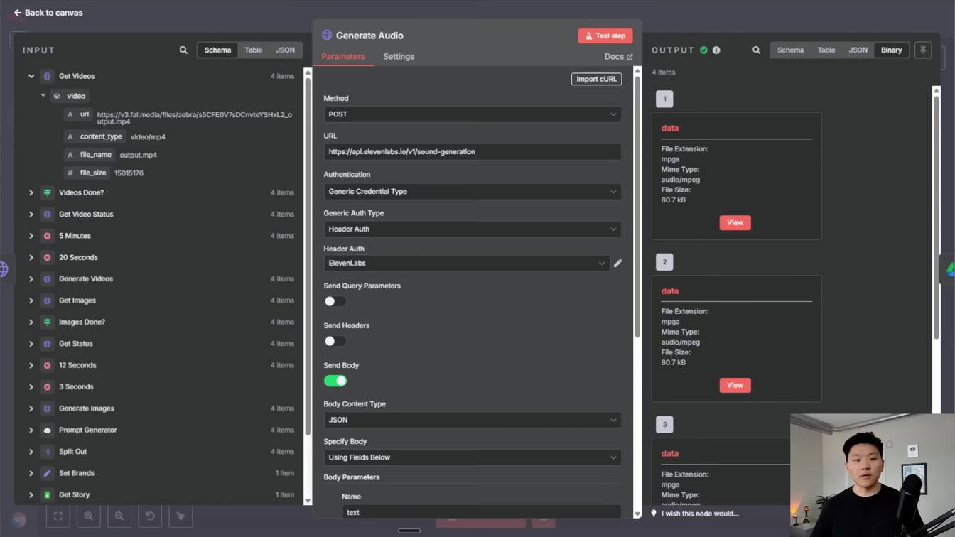Click the search icon in the INPUT panel
The width and height of the screenshot is (955, 537).
pyautogui.click(x=183, y=50)
